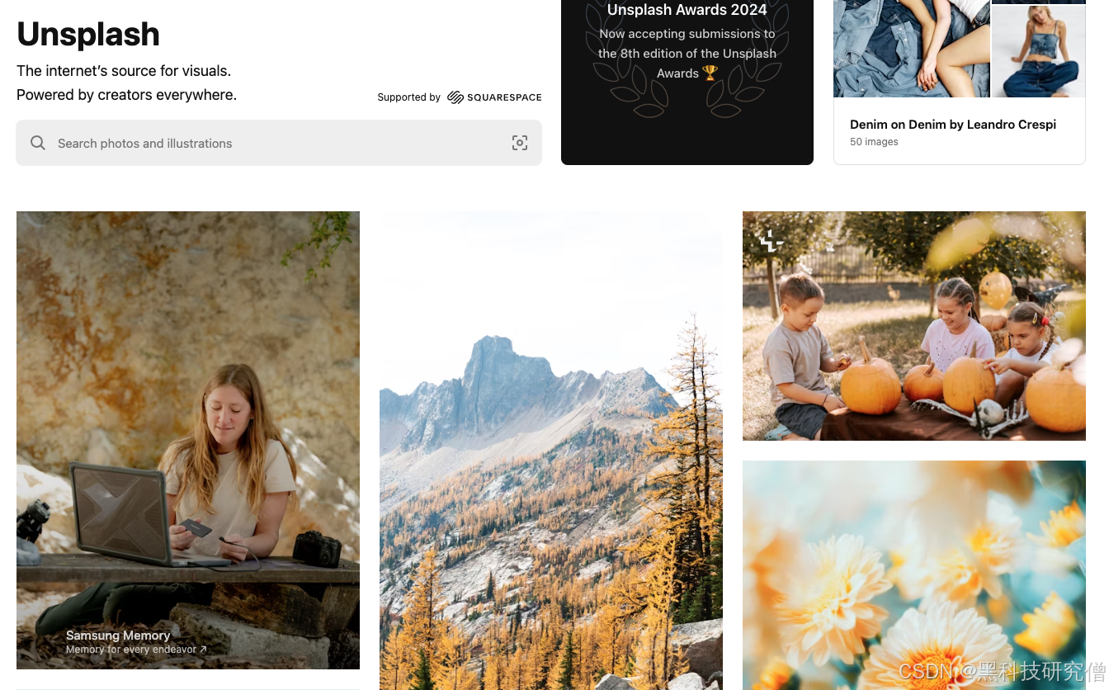Open Memory for every endeavor link
Screen dimensions: 1109x690
point(136,650)
